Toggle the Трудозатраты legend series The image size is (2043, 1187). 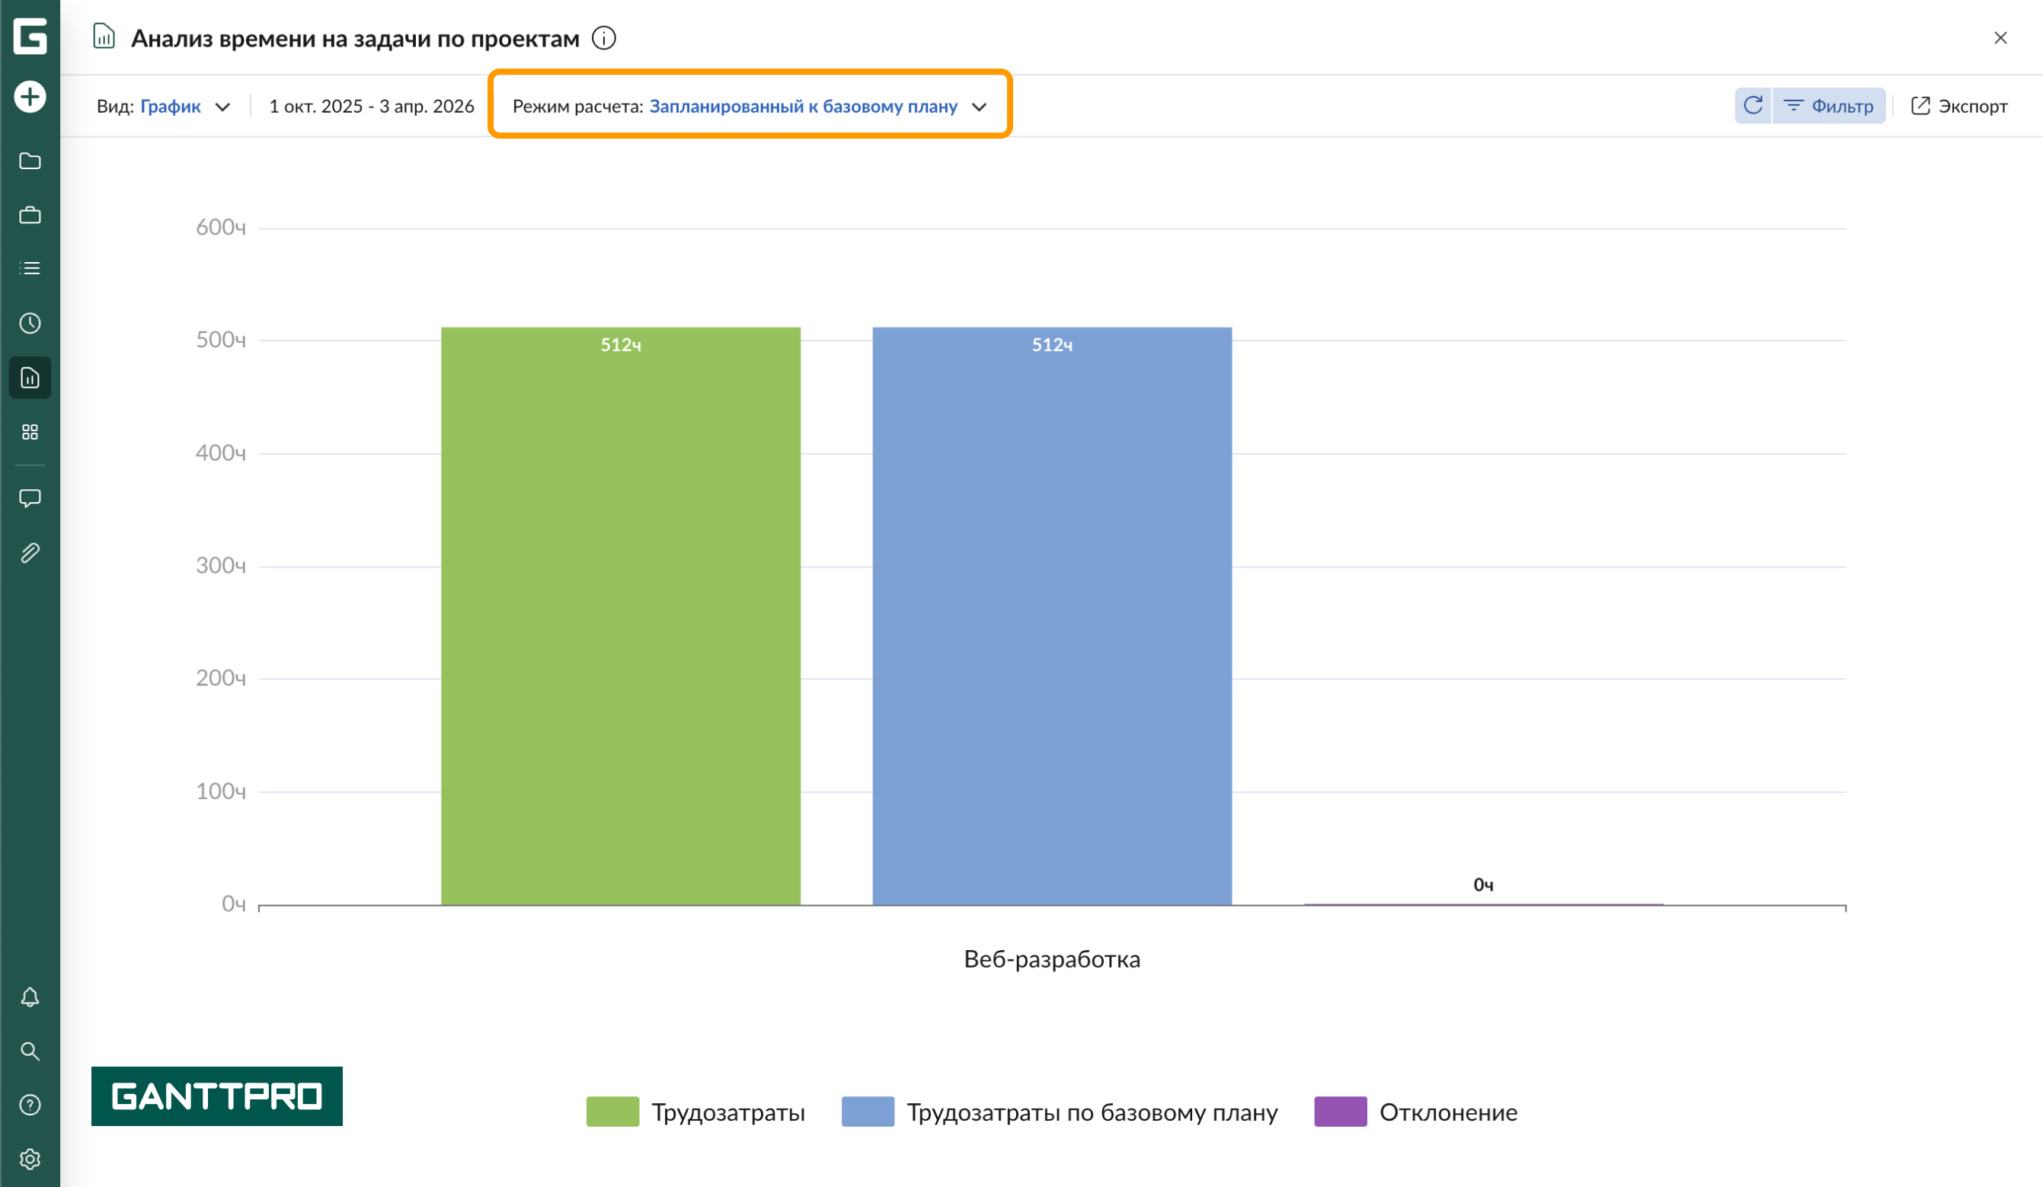(x=695, y=1112)
